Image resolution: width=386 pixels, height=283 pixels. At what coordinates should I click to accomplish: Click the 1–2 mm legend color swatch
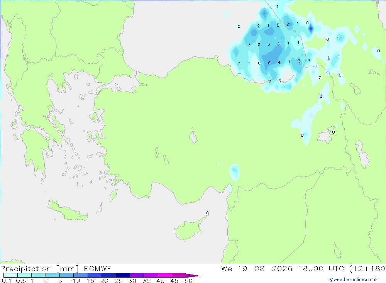coord(38,275)
